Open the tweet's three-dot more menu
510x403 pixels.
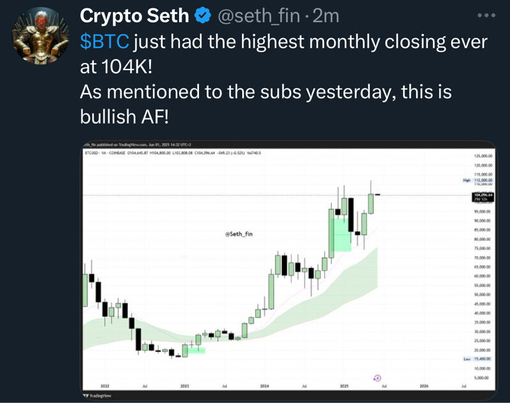click(x=487, y=15)
